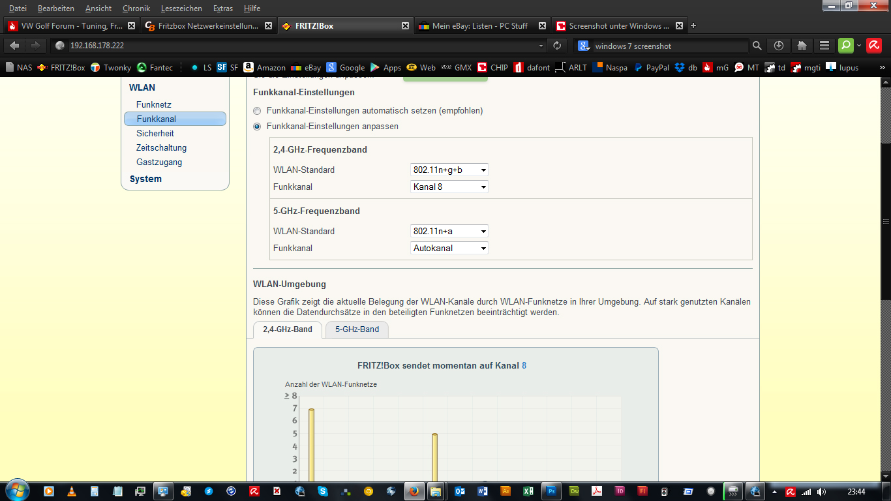Viewport: 891px width, 501px height.
Task: Open the Datei menu
Action: pyautogui.click(x=18, y=8)
